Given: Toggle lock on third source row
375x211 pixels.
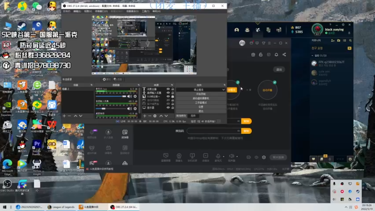Looking at the screenshot, I should (172, 97).
